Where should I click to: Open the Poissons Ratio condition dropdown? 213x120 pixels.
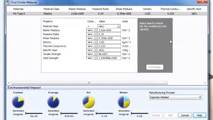pos(95,34)
